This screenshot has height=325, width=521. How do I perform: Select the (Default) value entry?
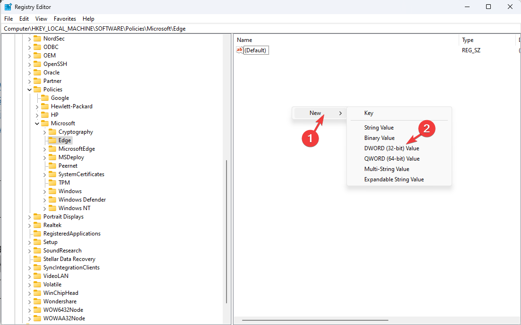tap(255, 50)
